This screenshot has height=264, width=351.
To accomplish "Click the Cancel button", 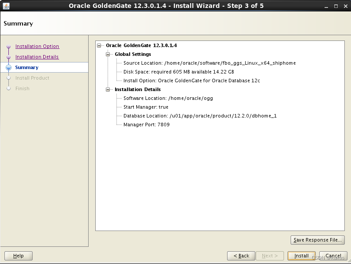I will point(333,256).
